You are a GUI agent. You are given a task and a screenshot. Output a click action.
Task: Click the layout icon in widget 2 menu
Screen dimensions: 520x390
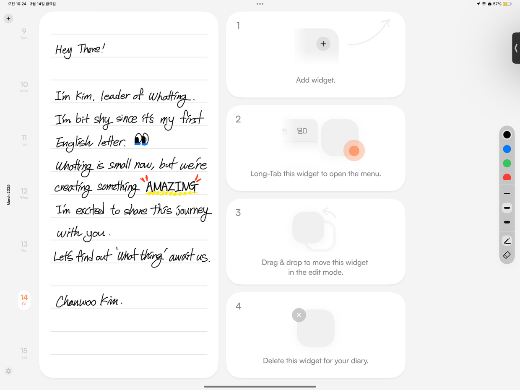[302, 131]
